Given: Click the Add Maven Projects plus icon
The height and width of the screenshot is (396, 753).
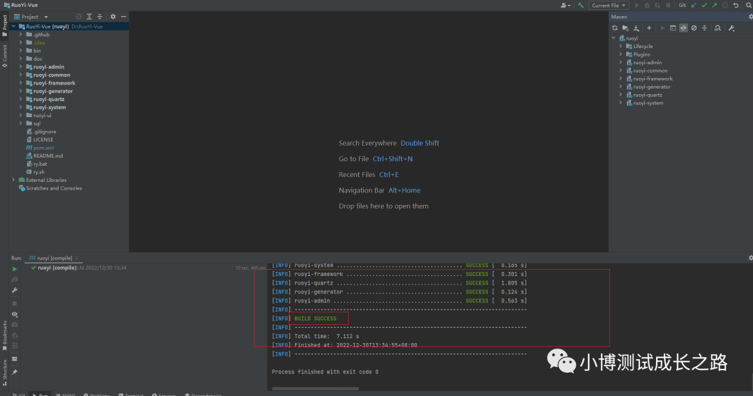Looking at the screenshot, I should point(649,29).
